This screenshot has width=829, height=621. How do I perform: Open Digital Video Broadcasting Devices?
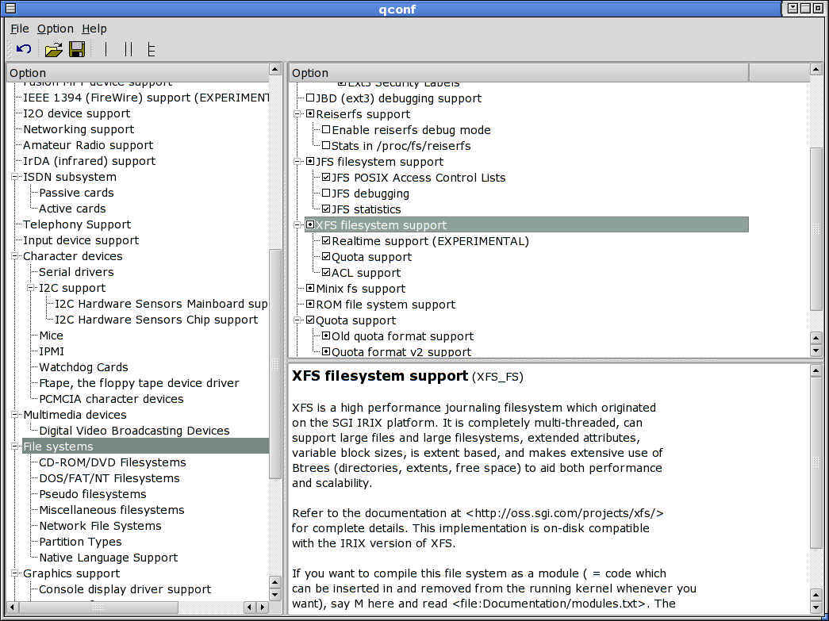pyautogui.click(x=135, y=431)
